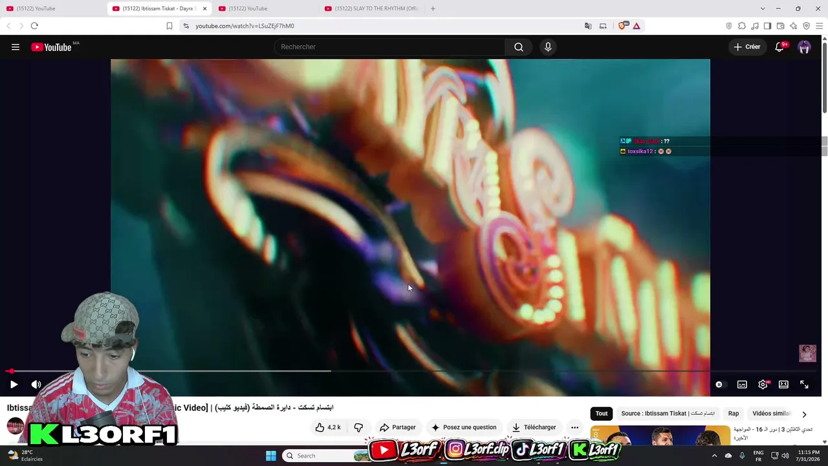Screen dimensions: 828x466
Task: Open the taskbar weather widget
Action: 25,456
